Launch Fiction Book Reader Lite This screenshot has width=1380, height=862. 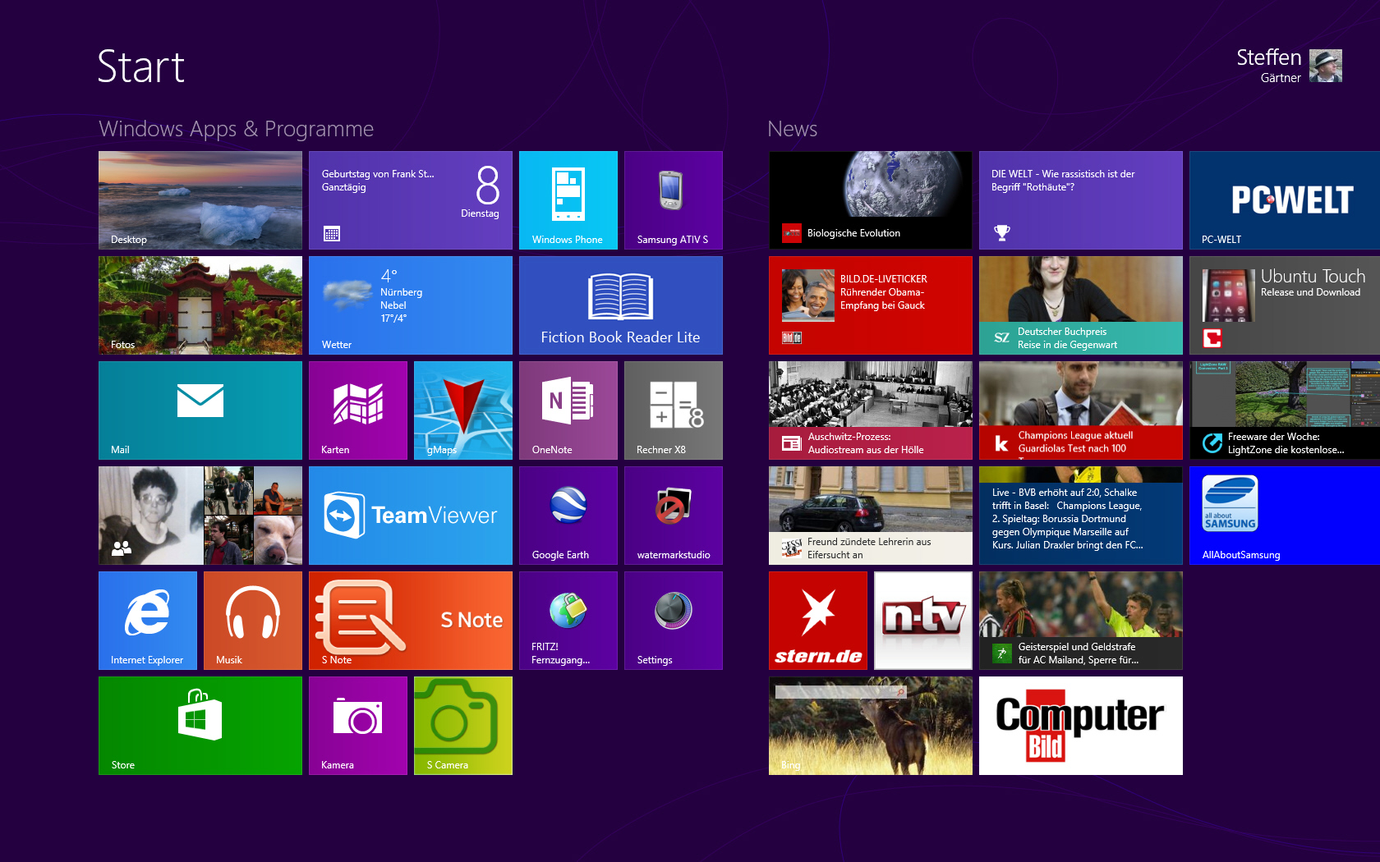click(x=621, y=305)
